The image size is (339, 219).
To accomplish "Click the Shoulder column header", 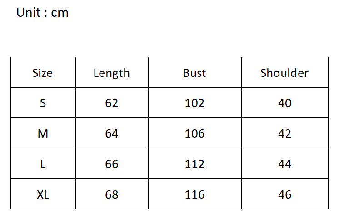I will click(284, 73).
